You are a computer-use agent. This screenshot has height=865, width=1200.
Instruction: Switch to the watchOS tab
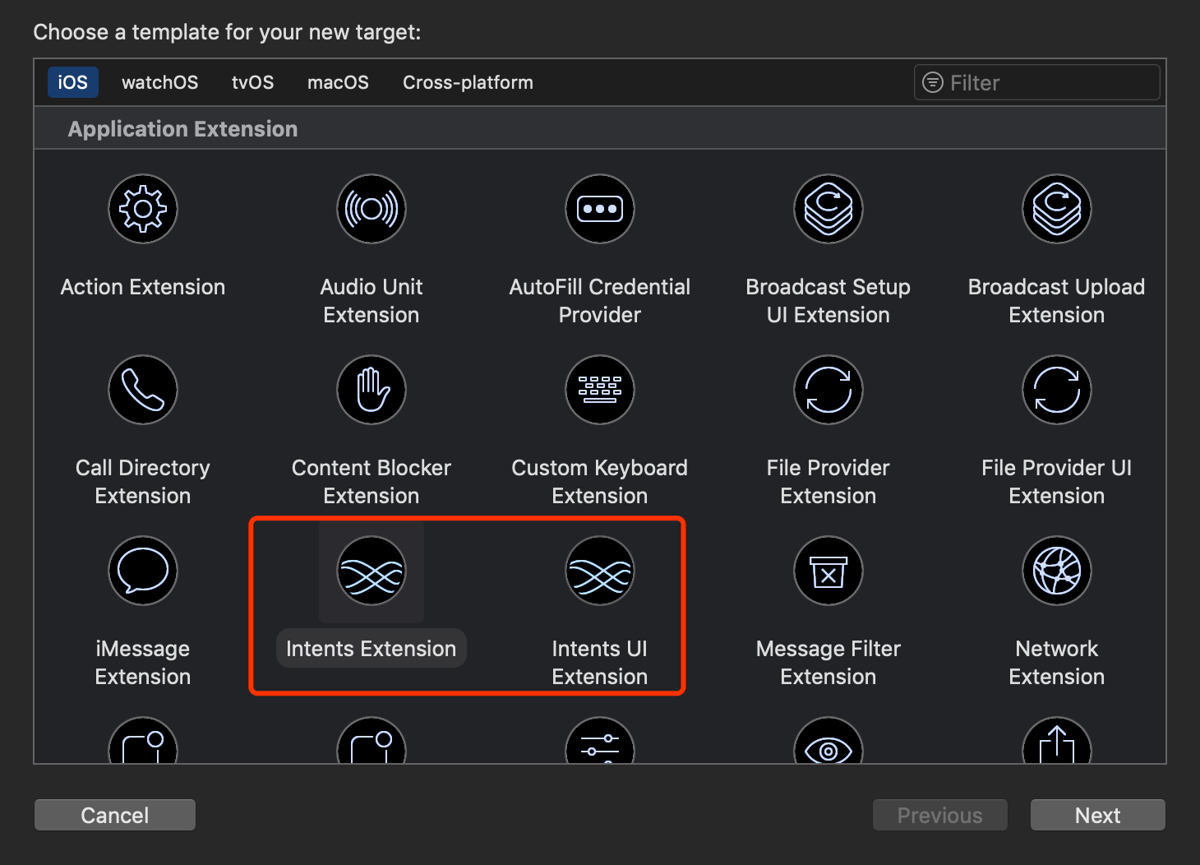[159, 82]
